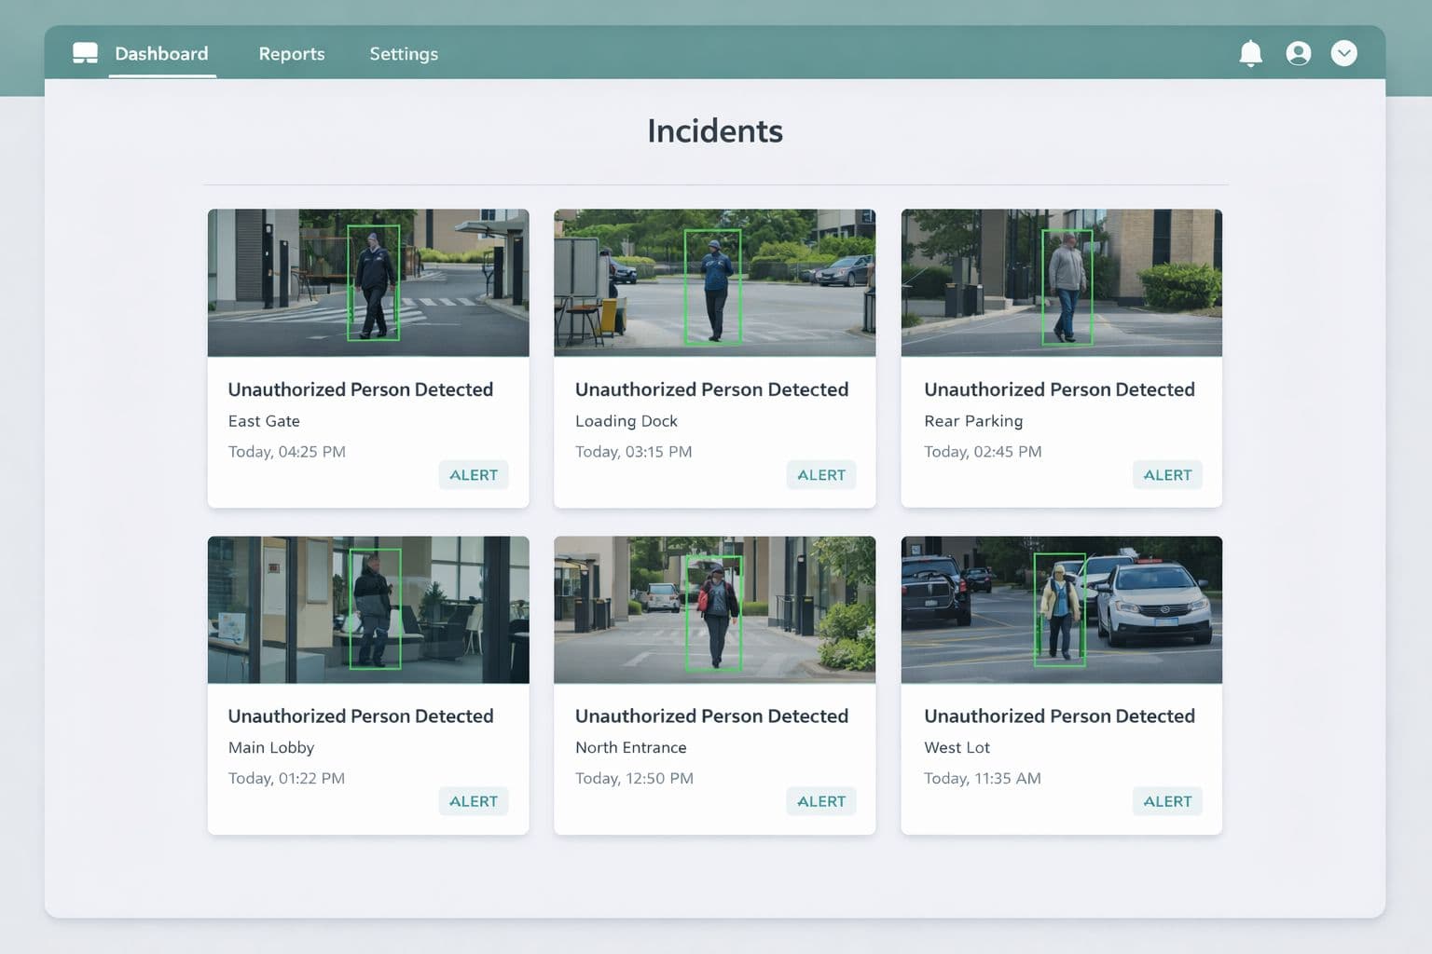Open the West Lot incident title
The height and width of the screenshot is (954, 1432).
point(1059,716)
